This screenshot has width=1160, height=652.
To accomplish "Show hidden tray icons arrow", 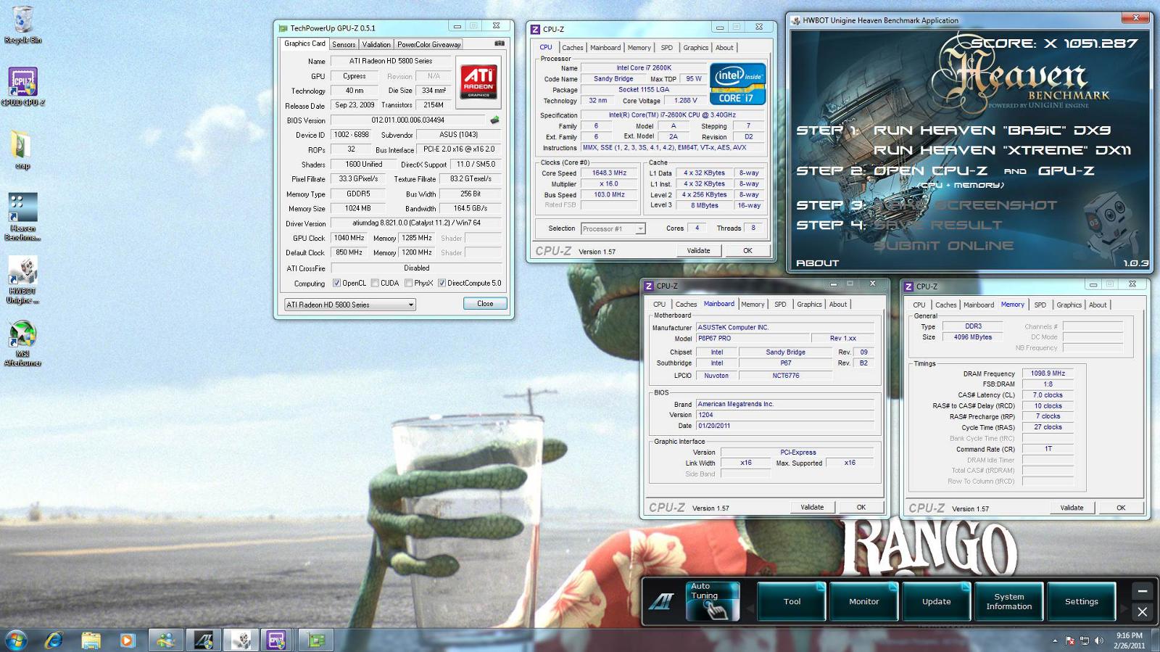I will (x=1055, y=640).
